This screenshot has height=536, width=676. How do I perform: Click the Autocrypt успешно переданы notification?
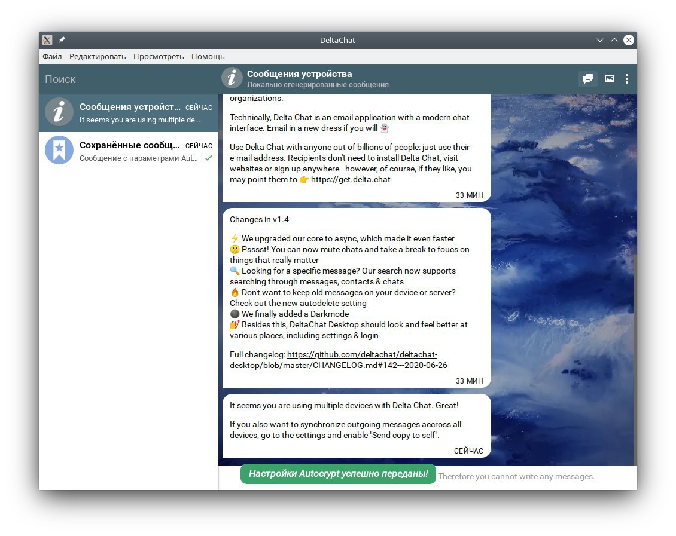coord(338,474)
